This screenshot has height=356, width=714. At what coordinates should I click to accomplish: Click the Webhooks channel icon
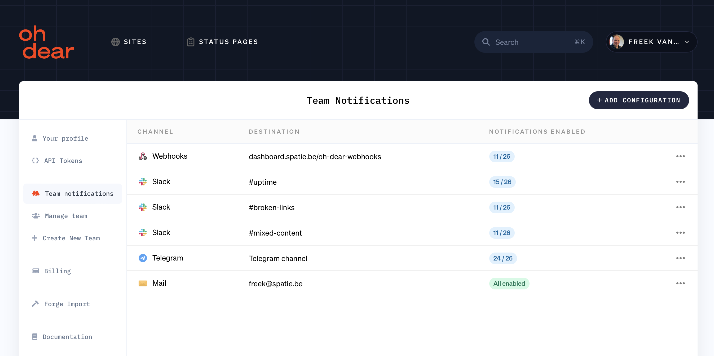coord(143,156)
